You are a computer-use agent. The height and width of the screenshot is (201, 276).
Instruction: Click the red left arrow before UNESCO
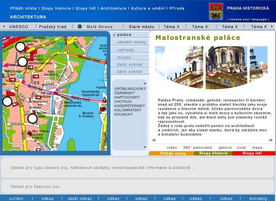click(4, 27)
